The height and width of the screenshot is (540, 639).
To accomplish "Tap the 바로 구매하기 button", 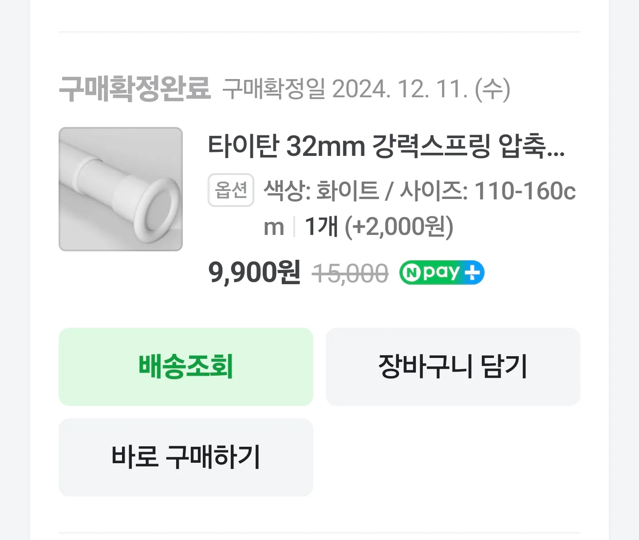I will coord(185,457).
